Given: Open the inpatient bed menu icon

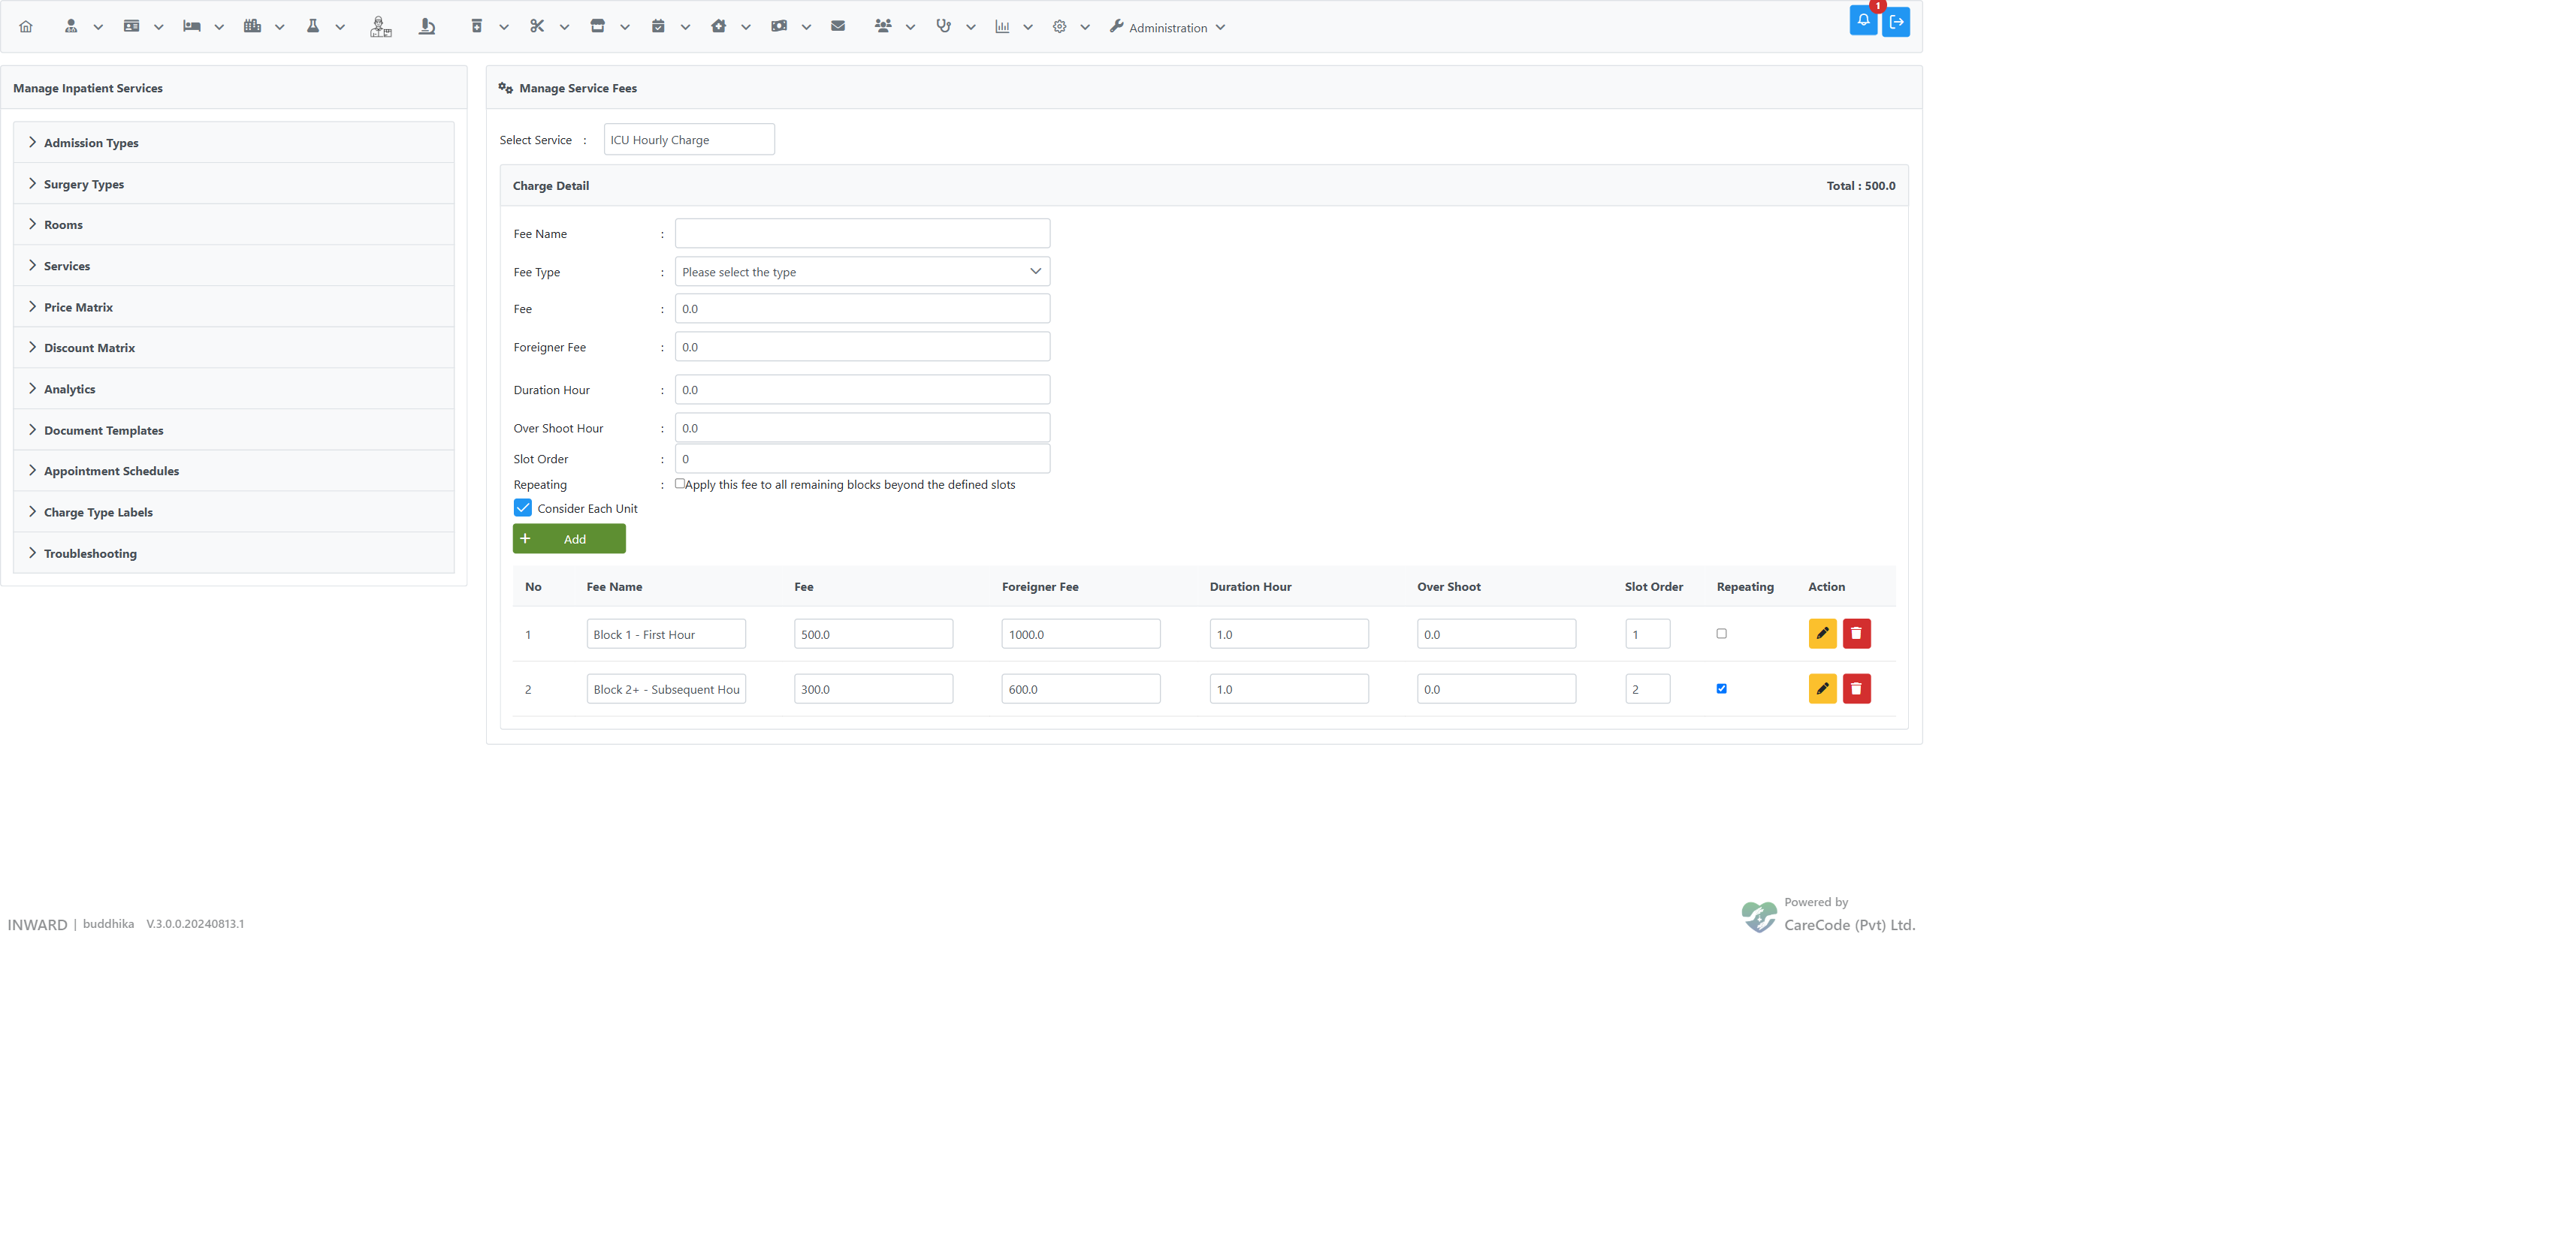Looking at the screenshot, I should tap(192, 27).
